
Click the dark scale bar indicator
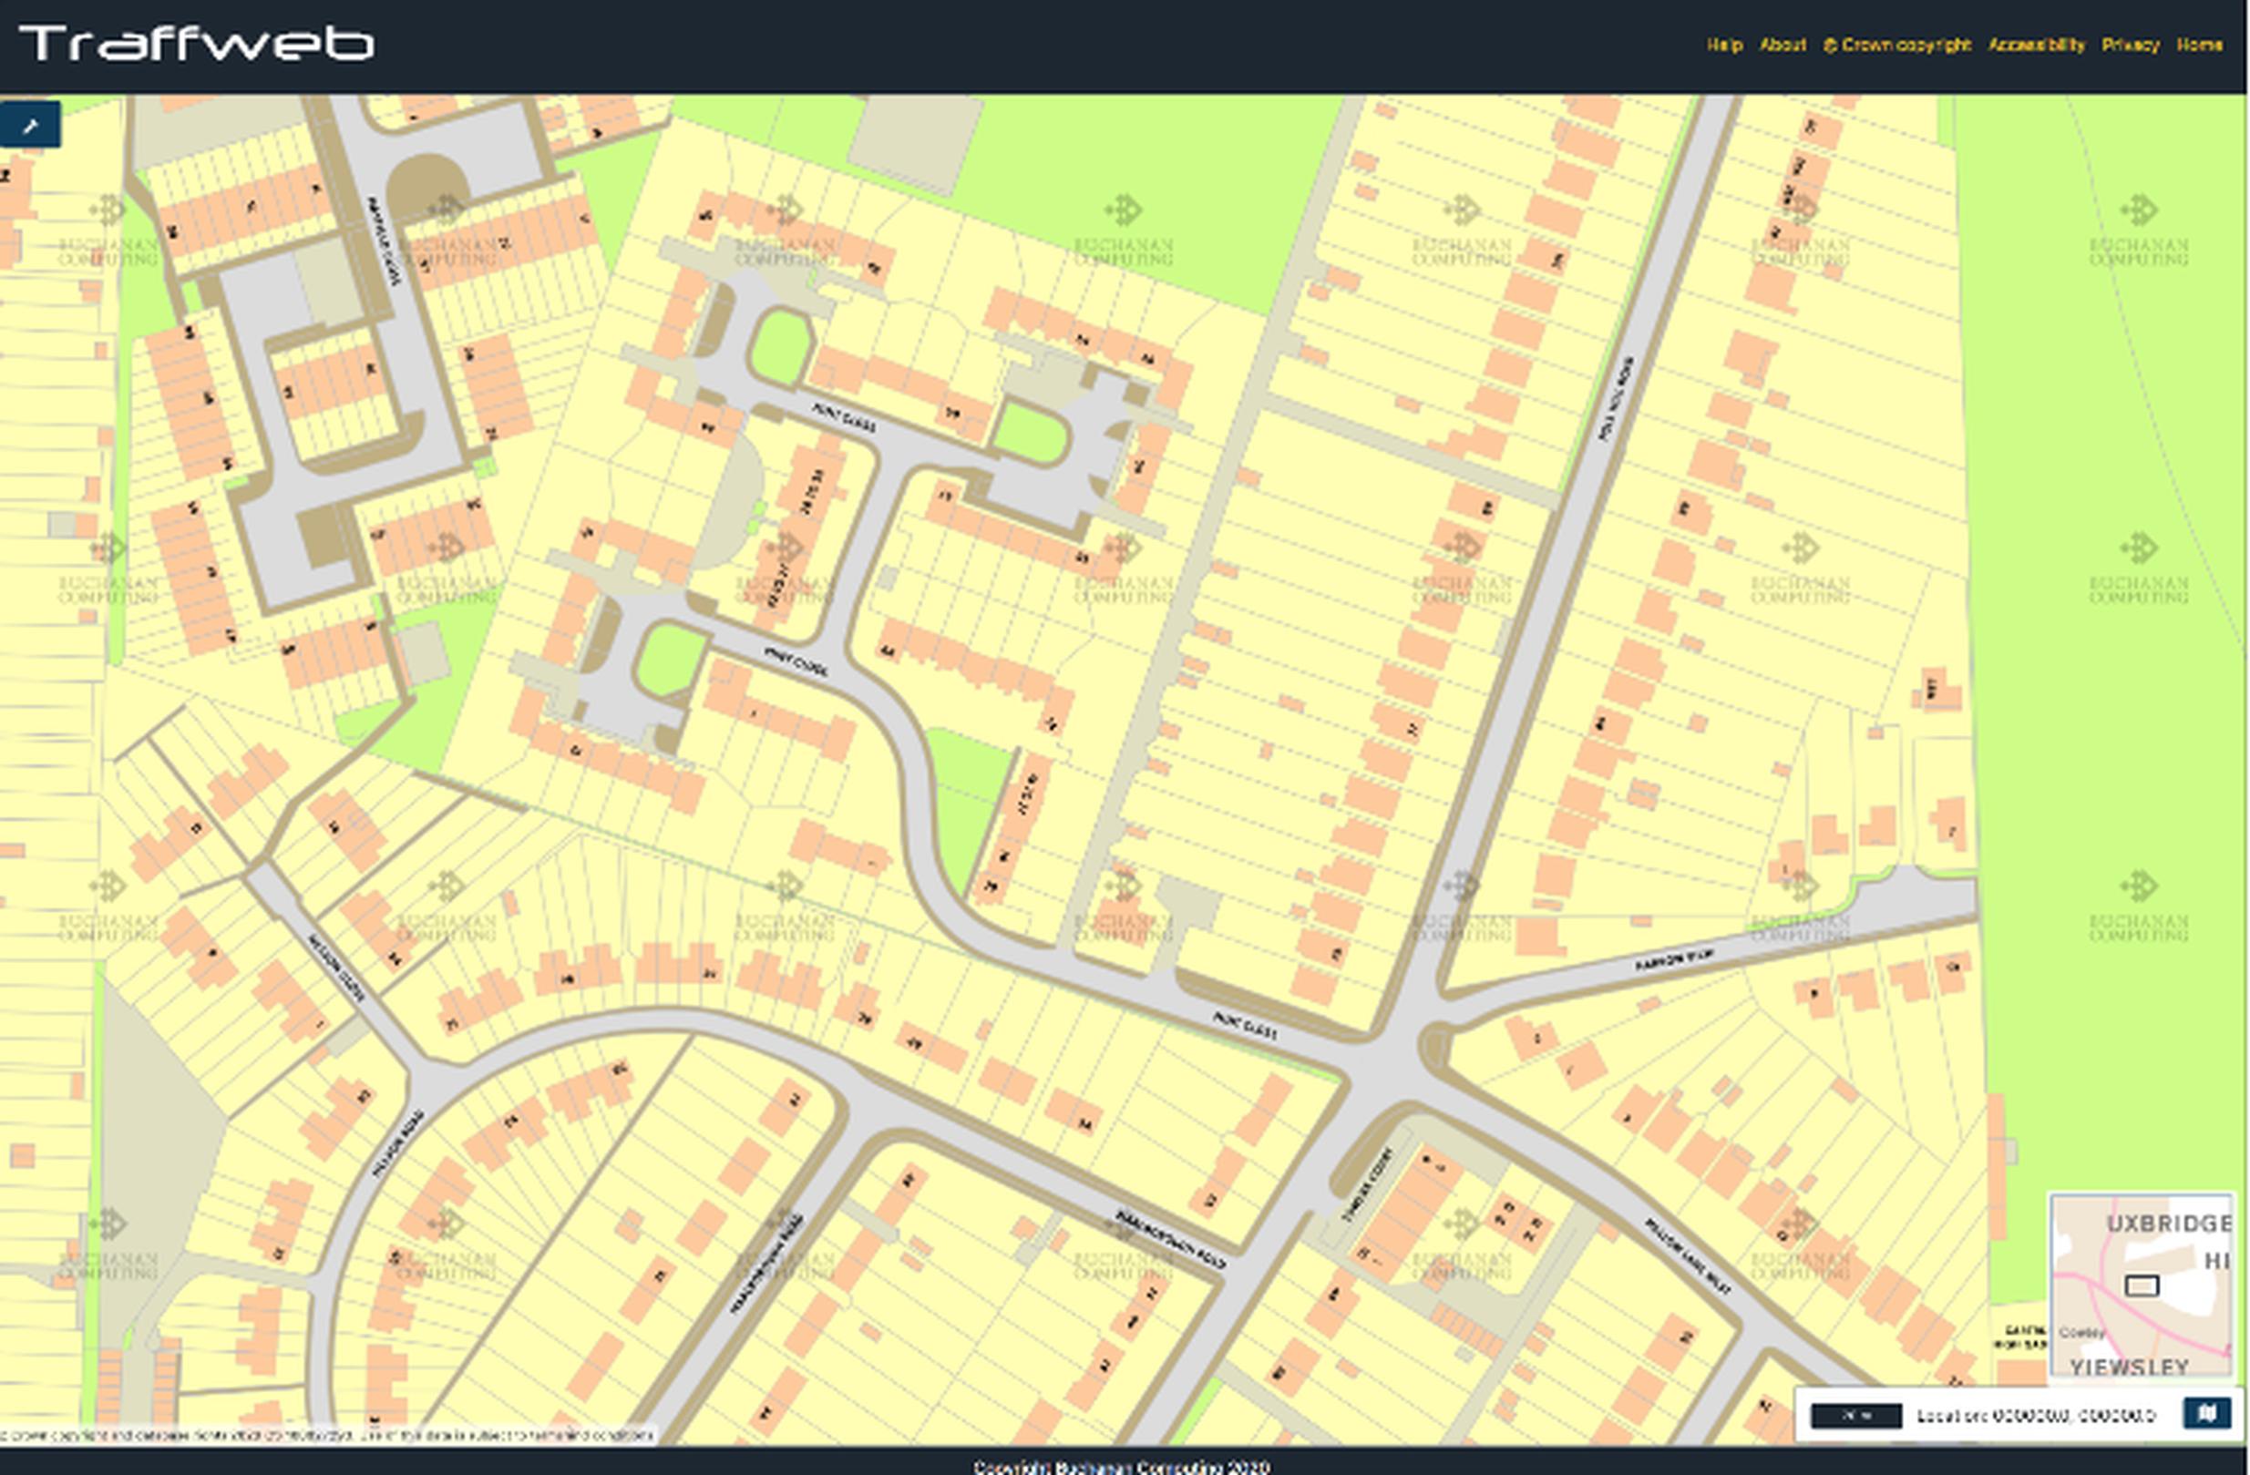pyautogui.click(x=1855, y=1416)
